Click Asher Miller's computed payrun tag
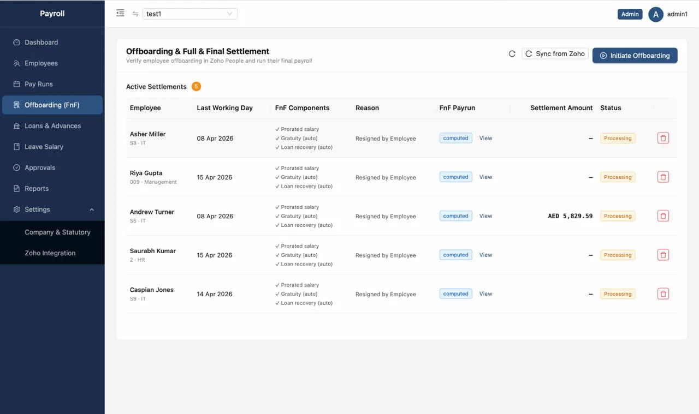The height and width of the screenshot is (414, 699). 455,138
